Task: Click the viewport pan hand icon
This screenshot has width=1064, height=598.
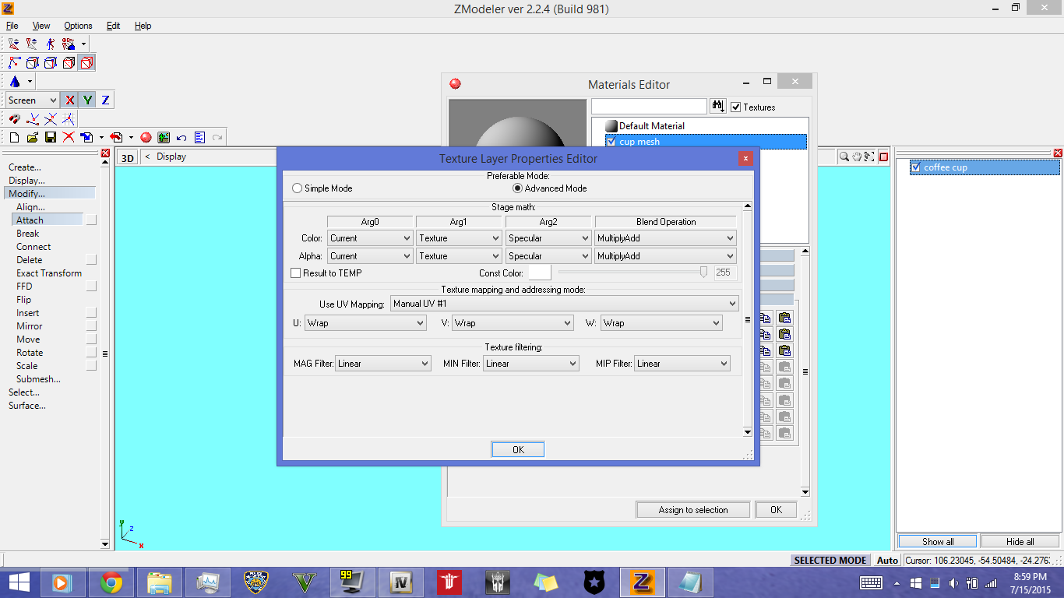Action: tap(857, 157)
